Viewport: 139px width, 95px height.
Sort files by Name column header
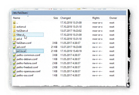(17, 18)
